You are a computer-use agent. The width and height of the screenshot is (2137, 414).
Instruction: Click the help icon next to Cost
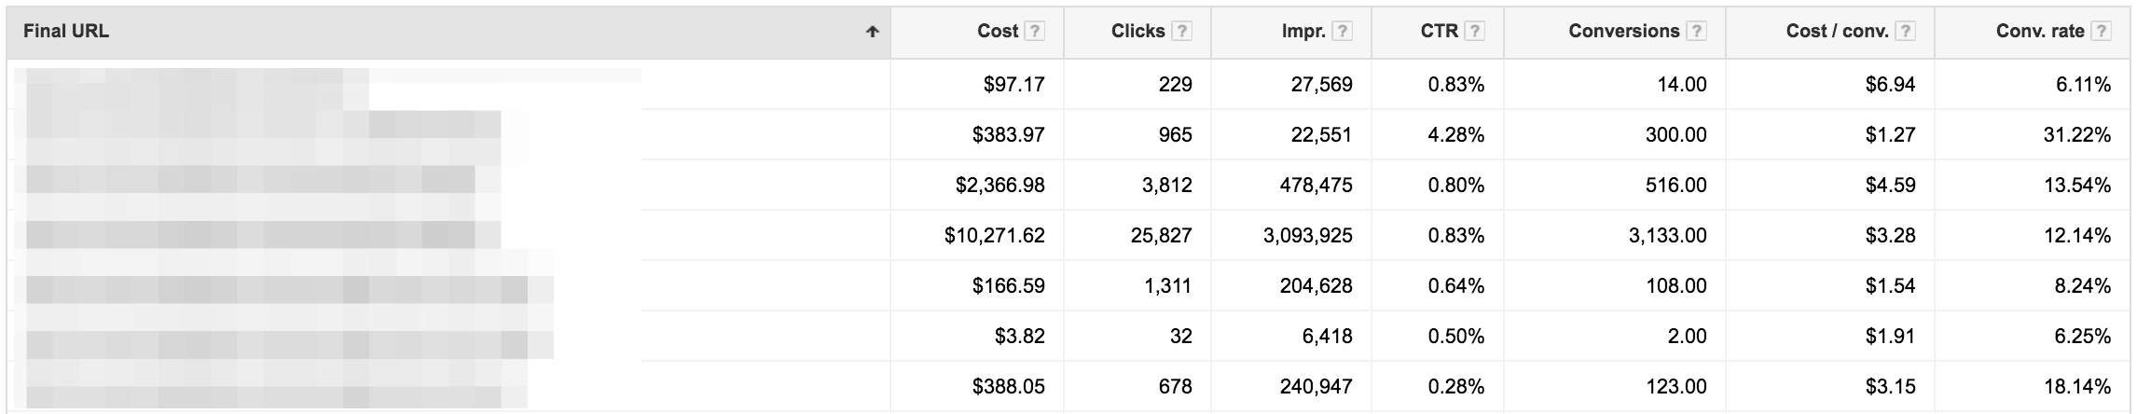(1034, 32)
